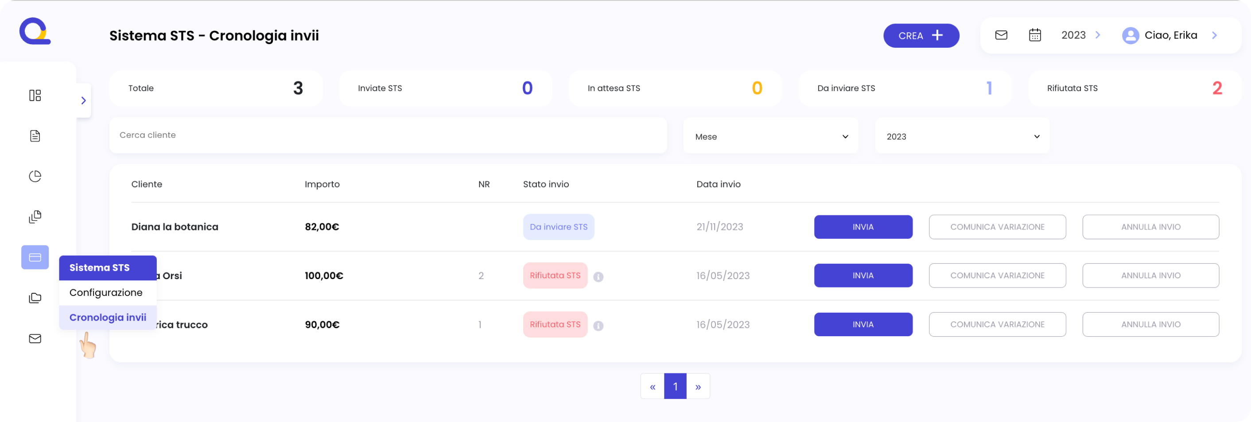
Task: Open the Cronologia invii menu item
Action: point(108,317)
